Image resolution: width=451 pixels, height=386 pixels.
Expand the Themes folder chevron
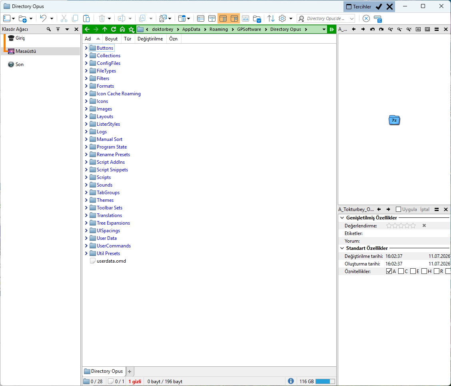(86, 200)
